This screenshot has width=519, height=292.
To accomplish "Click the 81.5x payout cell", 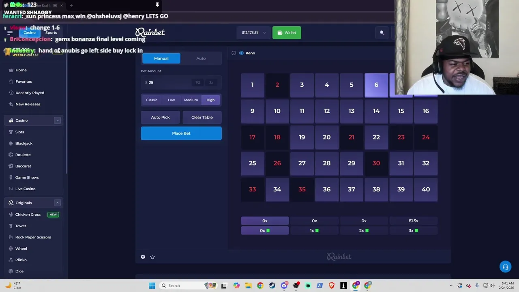I will coord(414,221).
